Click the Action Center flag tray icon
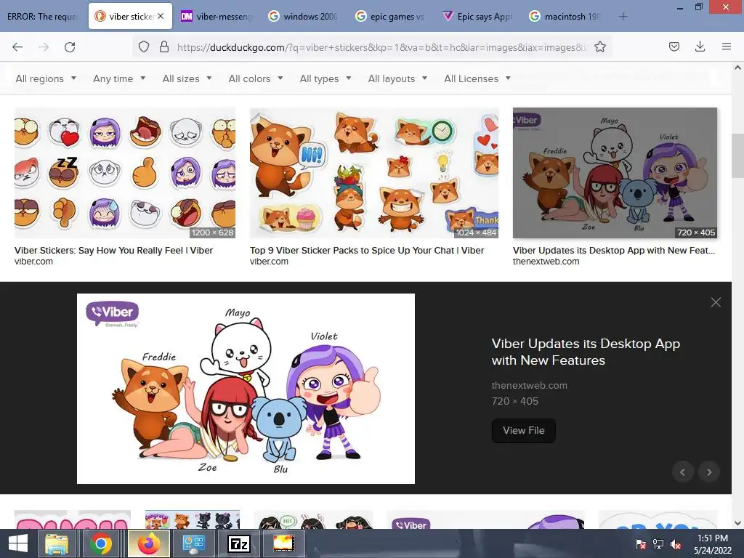 pyautogui.click(x=641, y=544)
